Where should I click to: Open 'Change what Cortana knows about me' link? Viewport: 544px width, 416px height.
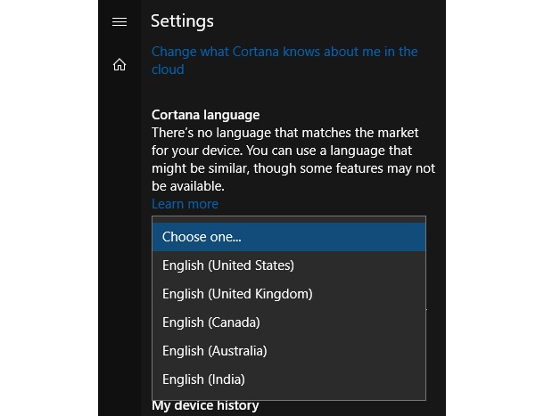point(284,61)
